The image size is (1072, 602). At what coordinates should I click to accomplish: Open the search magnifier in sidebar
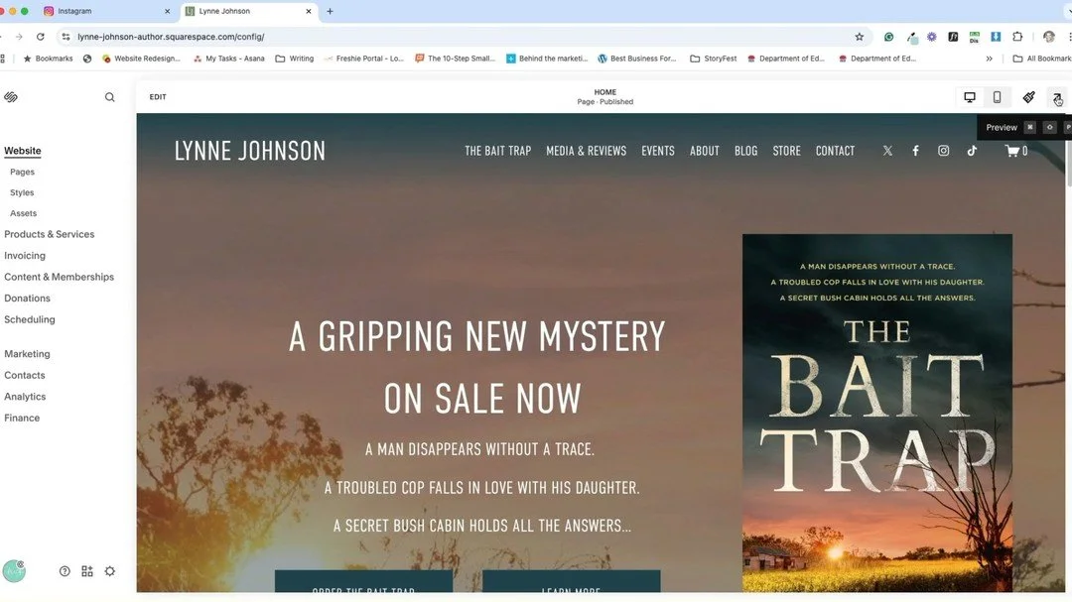tap(109, 97)
